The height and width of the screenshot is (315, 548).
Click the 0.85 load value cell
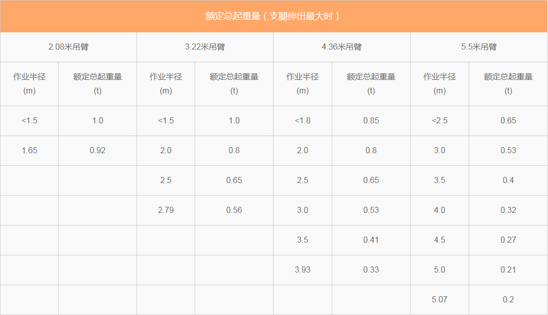pyautogui.click(x=371, y=120)
